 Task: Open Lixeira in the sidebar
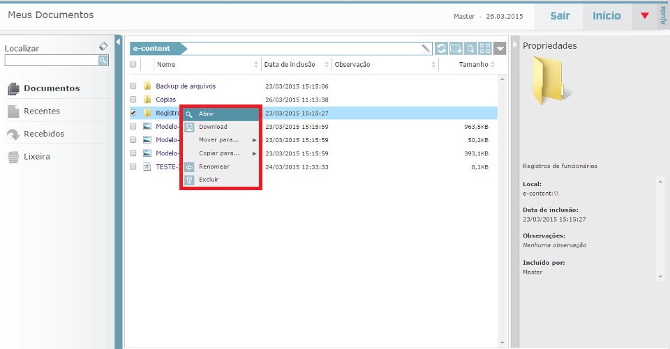(37, 157)
